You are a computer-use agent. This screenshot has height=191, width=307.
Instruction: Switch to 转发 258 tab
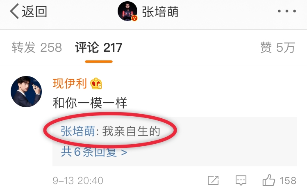(x=37, y=48)
